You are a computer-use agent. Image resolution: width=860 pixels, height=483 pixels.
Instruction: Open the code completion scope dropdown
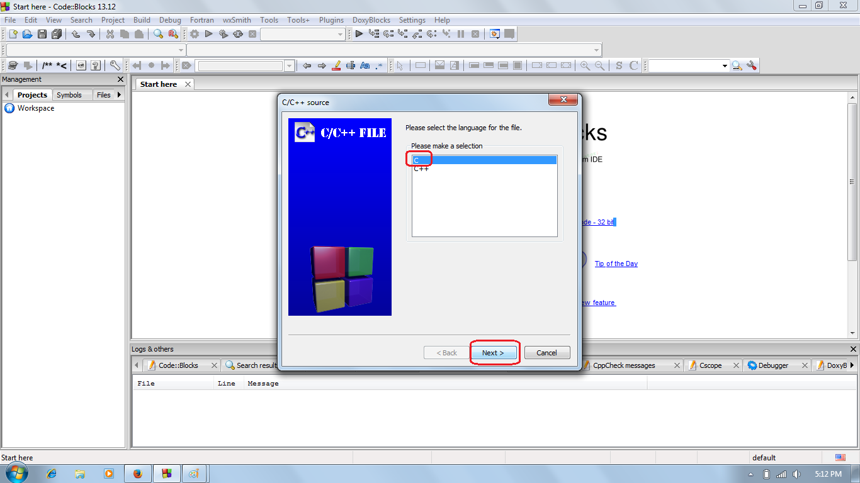(x=96, y=50)
